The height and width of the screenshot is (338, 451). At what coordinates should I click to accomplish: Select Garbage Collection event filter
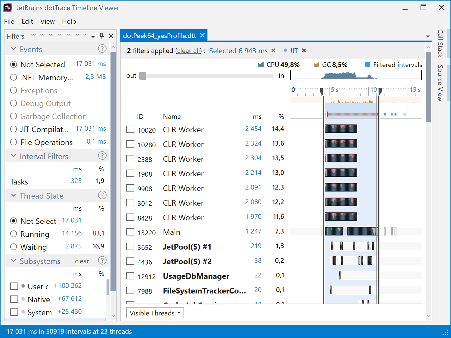point(14,116)
